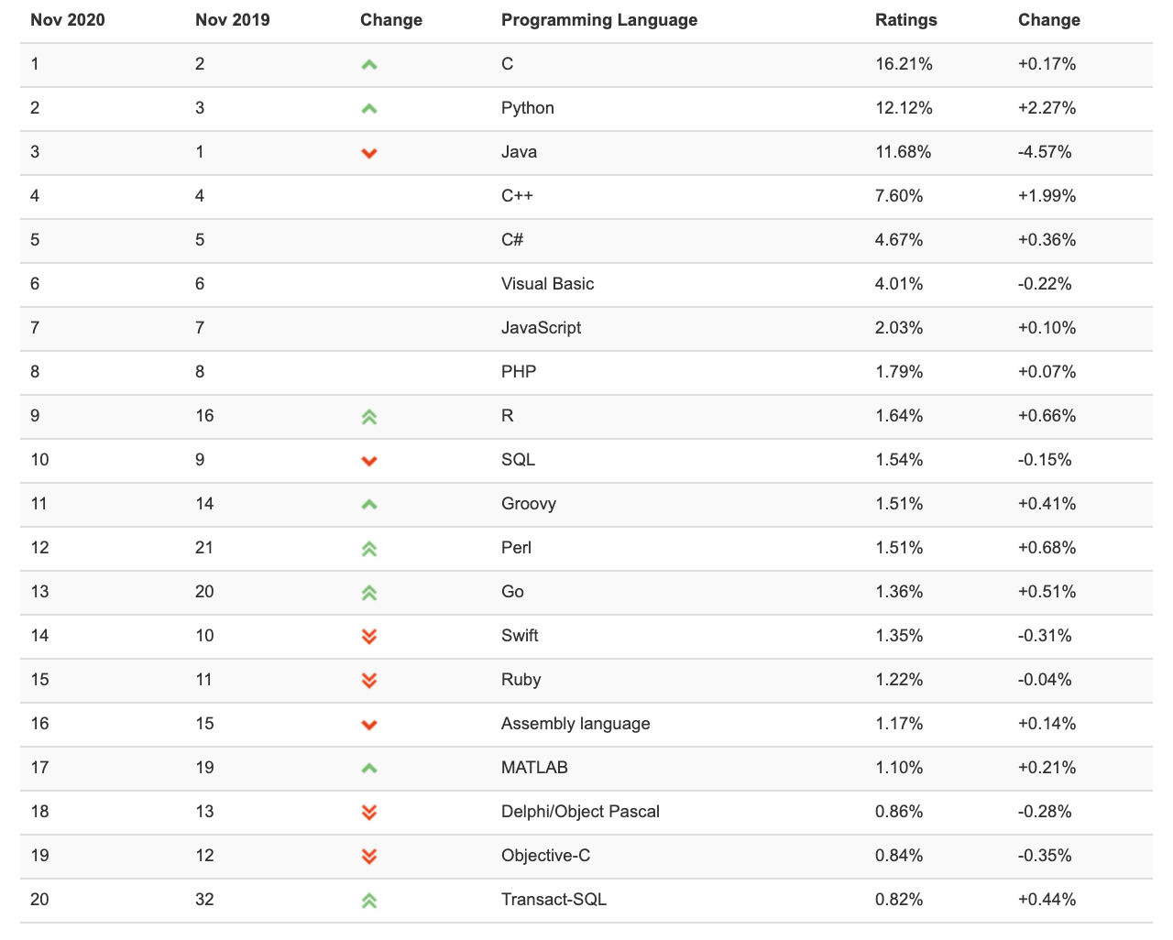Click the green up arrow beside MATLAB
The image size is (1173, 940).
click(x=369, y=769)
